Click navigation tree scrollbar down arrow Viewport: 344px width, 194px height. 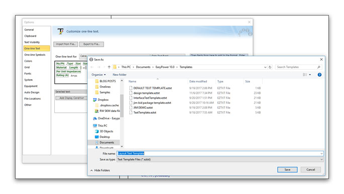click(122, 146)
